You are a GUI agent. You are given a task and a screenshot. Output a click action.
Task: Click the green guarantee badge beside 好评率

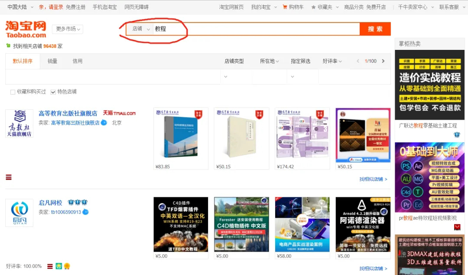(x=59, y=266)
